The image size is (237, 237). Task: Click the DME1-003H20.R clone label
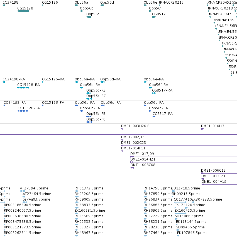tap(135, 126)
